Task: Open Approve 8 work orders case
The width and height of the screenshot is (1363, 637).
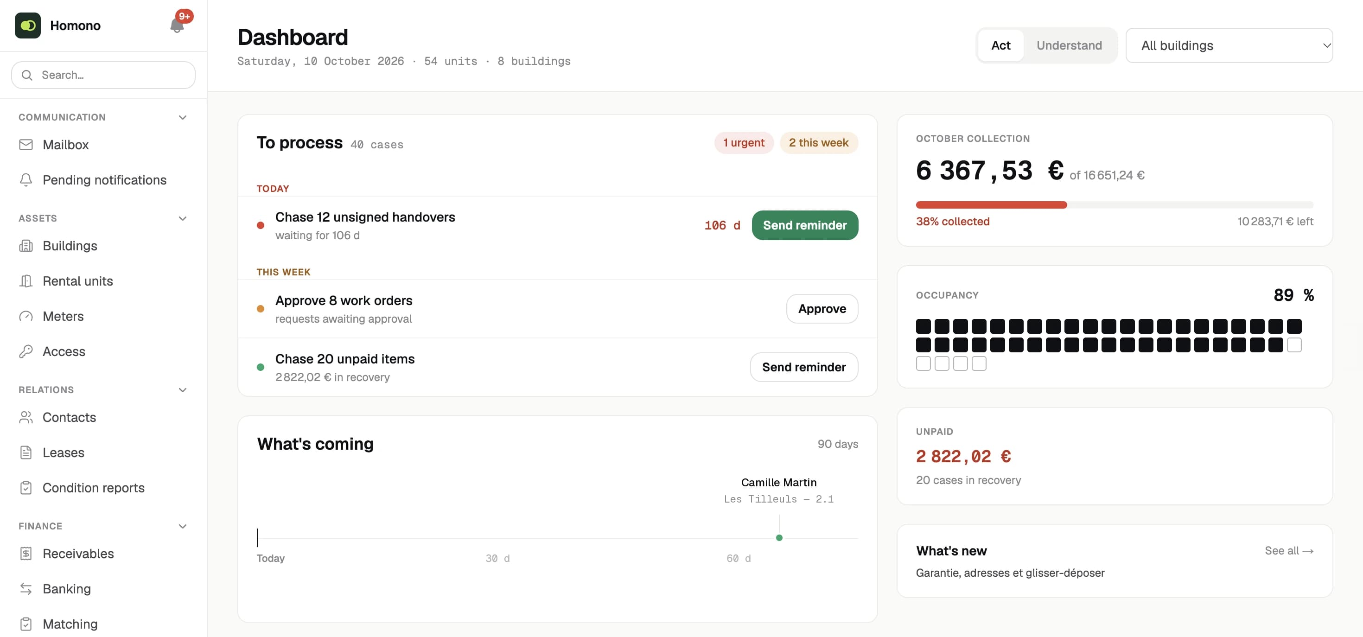Action: [x=557, y=309]
